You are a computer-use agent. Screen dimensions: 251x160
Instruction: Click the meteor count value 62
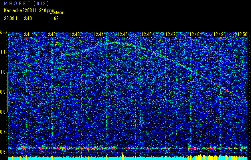56,18
